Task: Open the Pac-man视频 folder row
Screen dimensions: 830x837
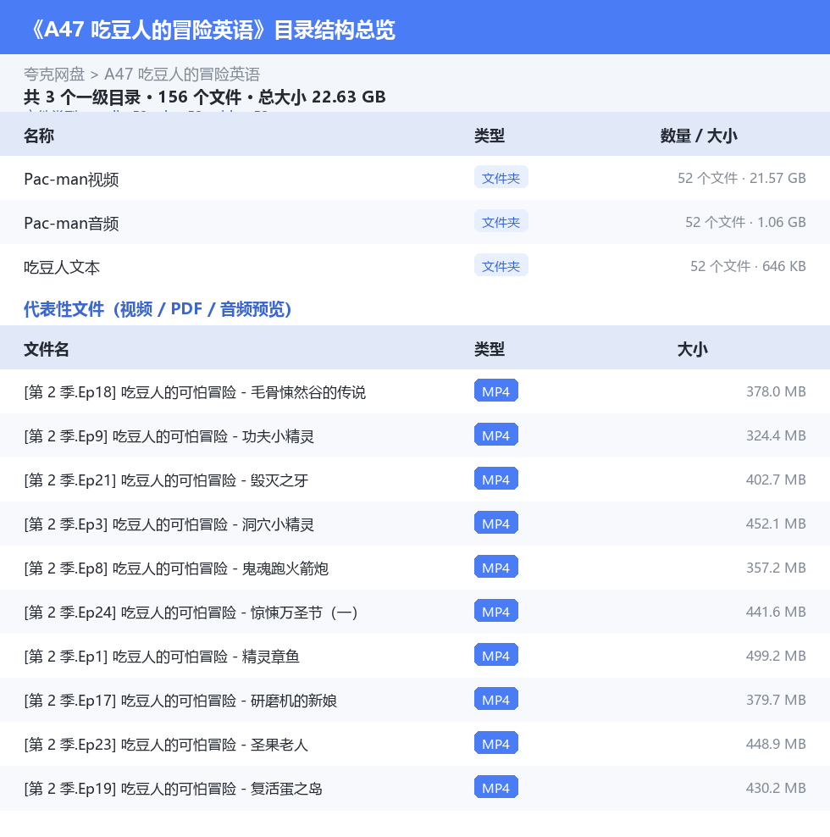Action: click(x=415, y=178)
